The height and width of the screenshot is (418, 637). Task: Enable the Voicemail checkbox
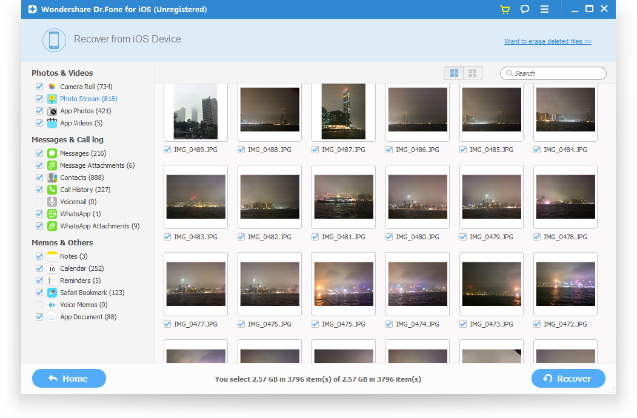39,202
